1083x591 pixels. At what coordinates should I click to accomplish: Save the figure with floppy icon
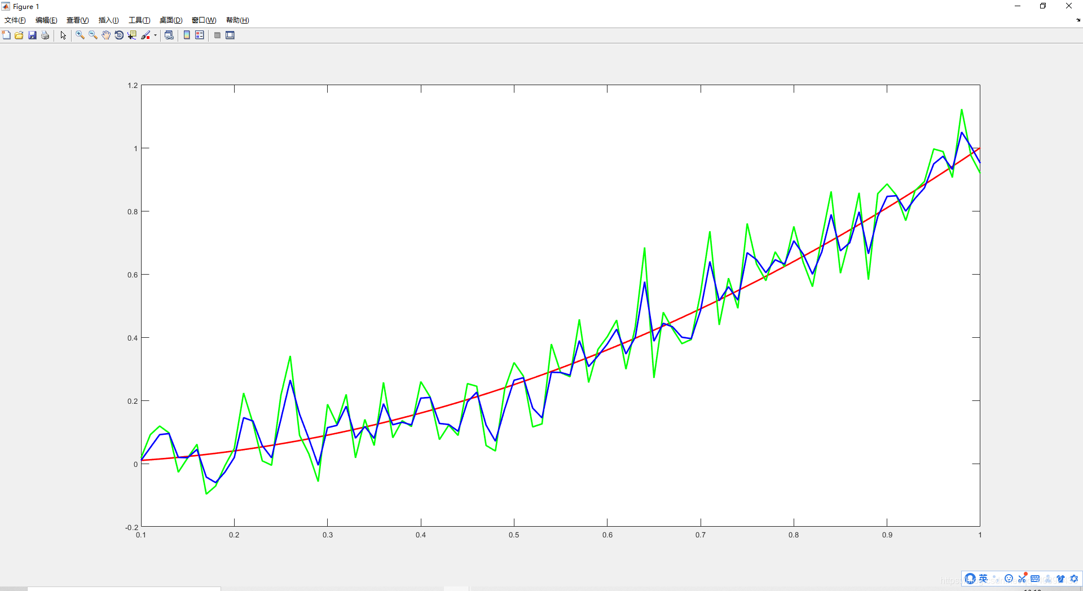click(x=32, y=35)
